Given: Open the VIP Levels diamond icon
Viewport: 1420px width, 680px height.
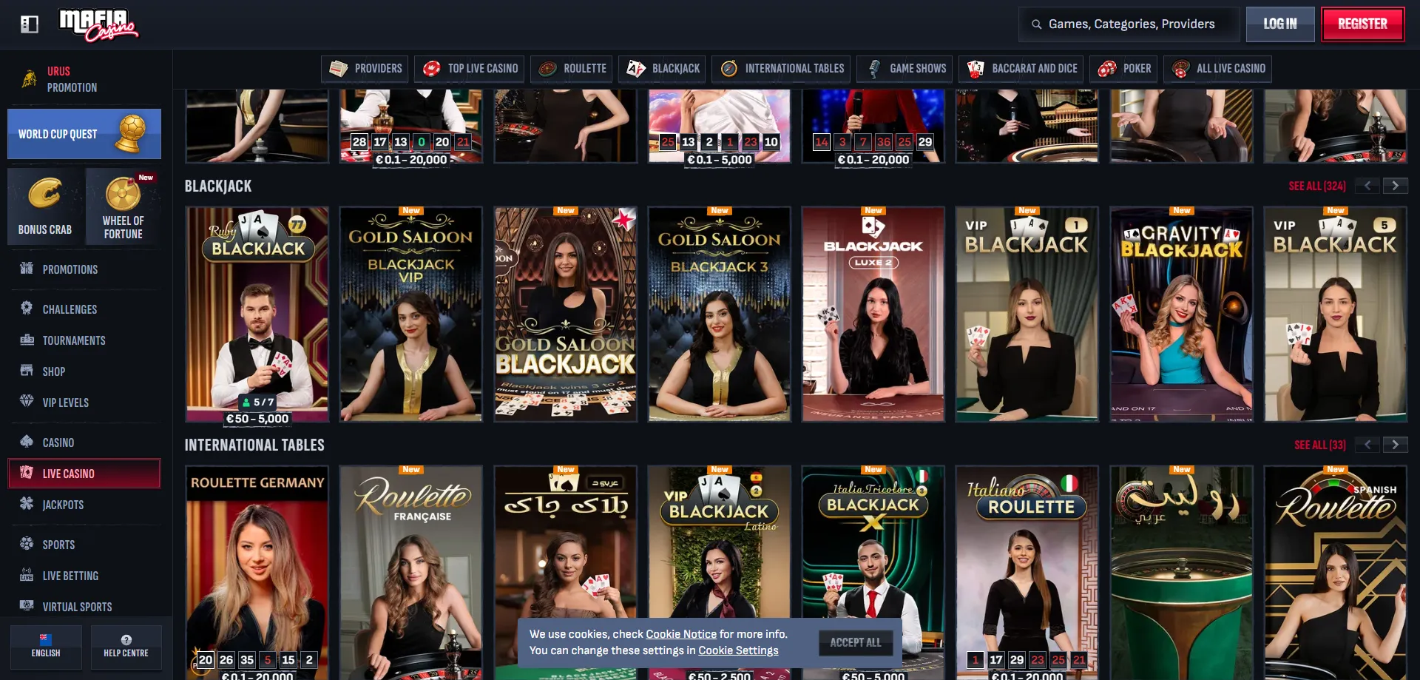Looking at the screenshot, I should pos(27,402).
